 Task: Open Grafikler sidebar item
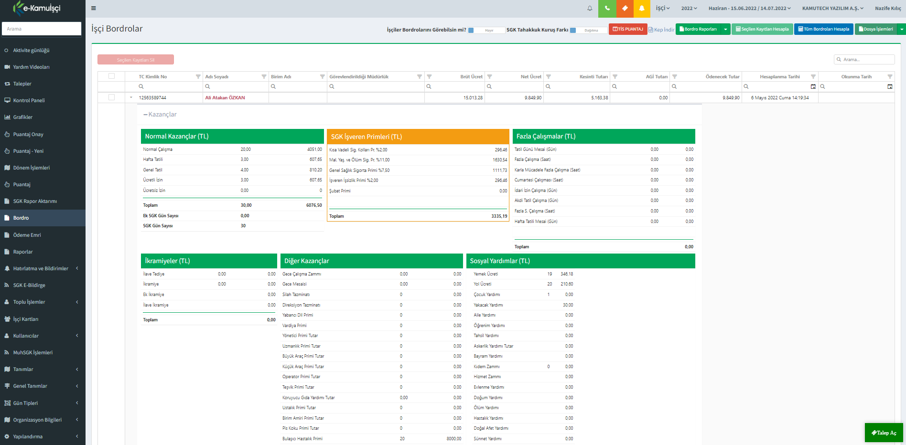point(22,117)
